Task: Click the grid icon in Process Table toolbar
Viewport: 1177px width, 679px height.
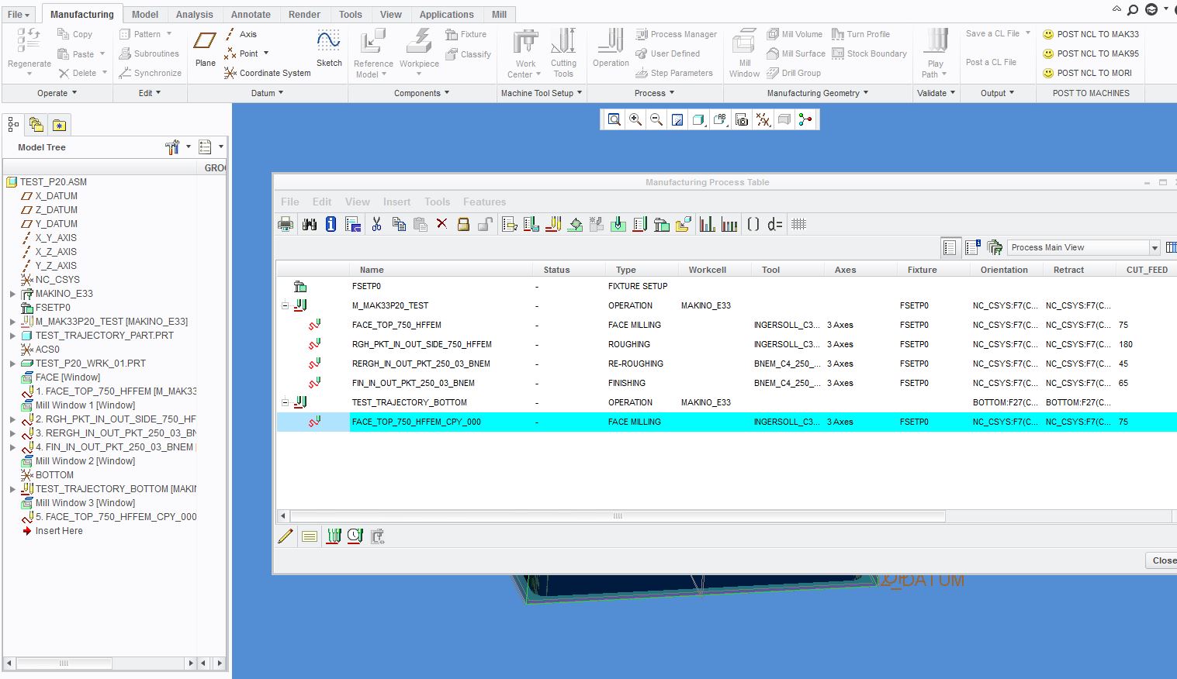Action: [798, 224]
